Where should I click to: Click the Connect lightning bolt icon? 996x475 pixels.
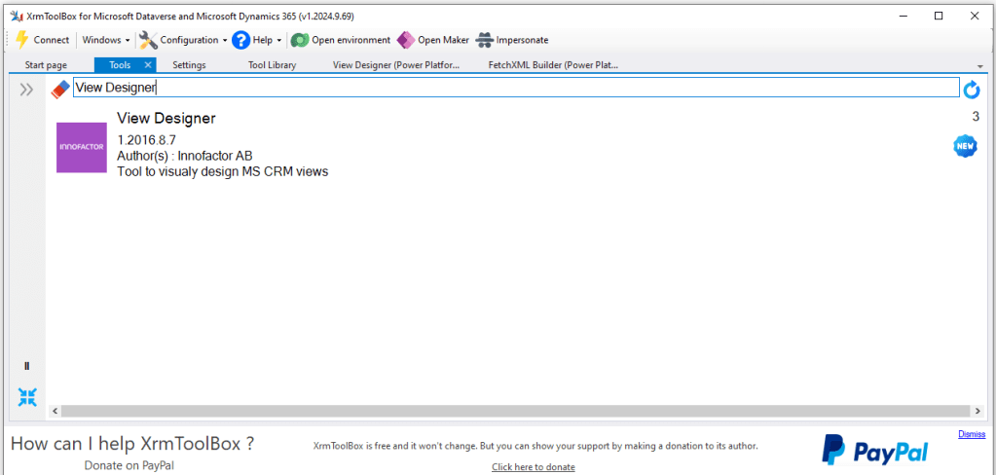21,40
